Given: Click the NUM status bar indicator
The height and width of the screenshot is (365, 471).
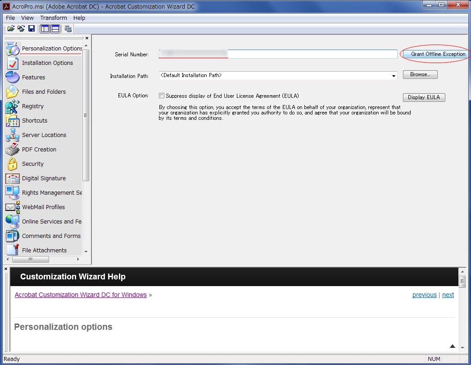Looking at the screenshot, I should [x=434, y=359].
